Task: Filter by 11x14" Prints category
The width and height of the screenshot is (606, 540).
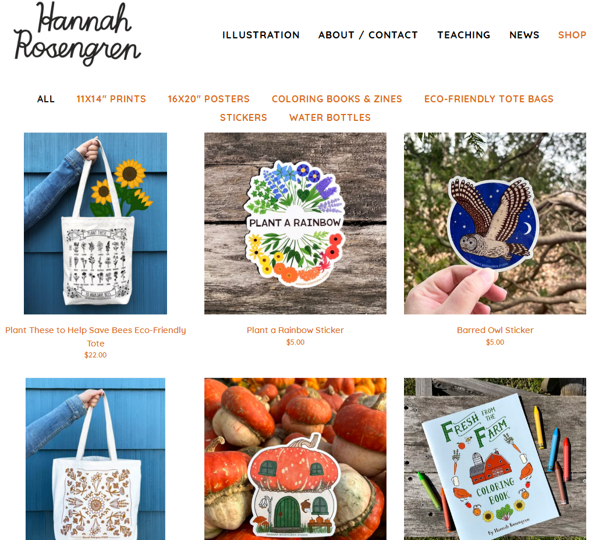Action: click(x=111, y=99)
